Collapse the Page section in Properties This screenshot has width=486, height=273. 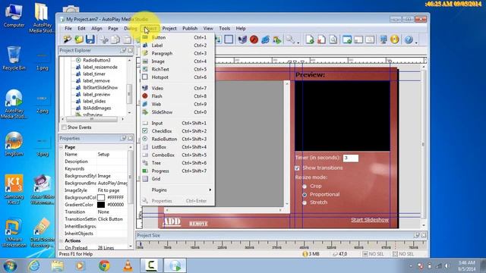click(61, 147)
